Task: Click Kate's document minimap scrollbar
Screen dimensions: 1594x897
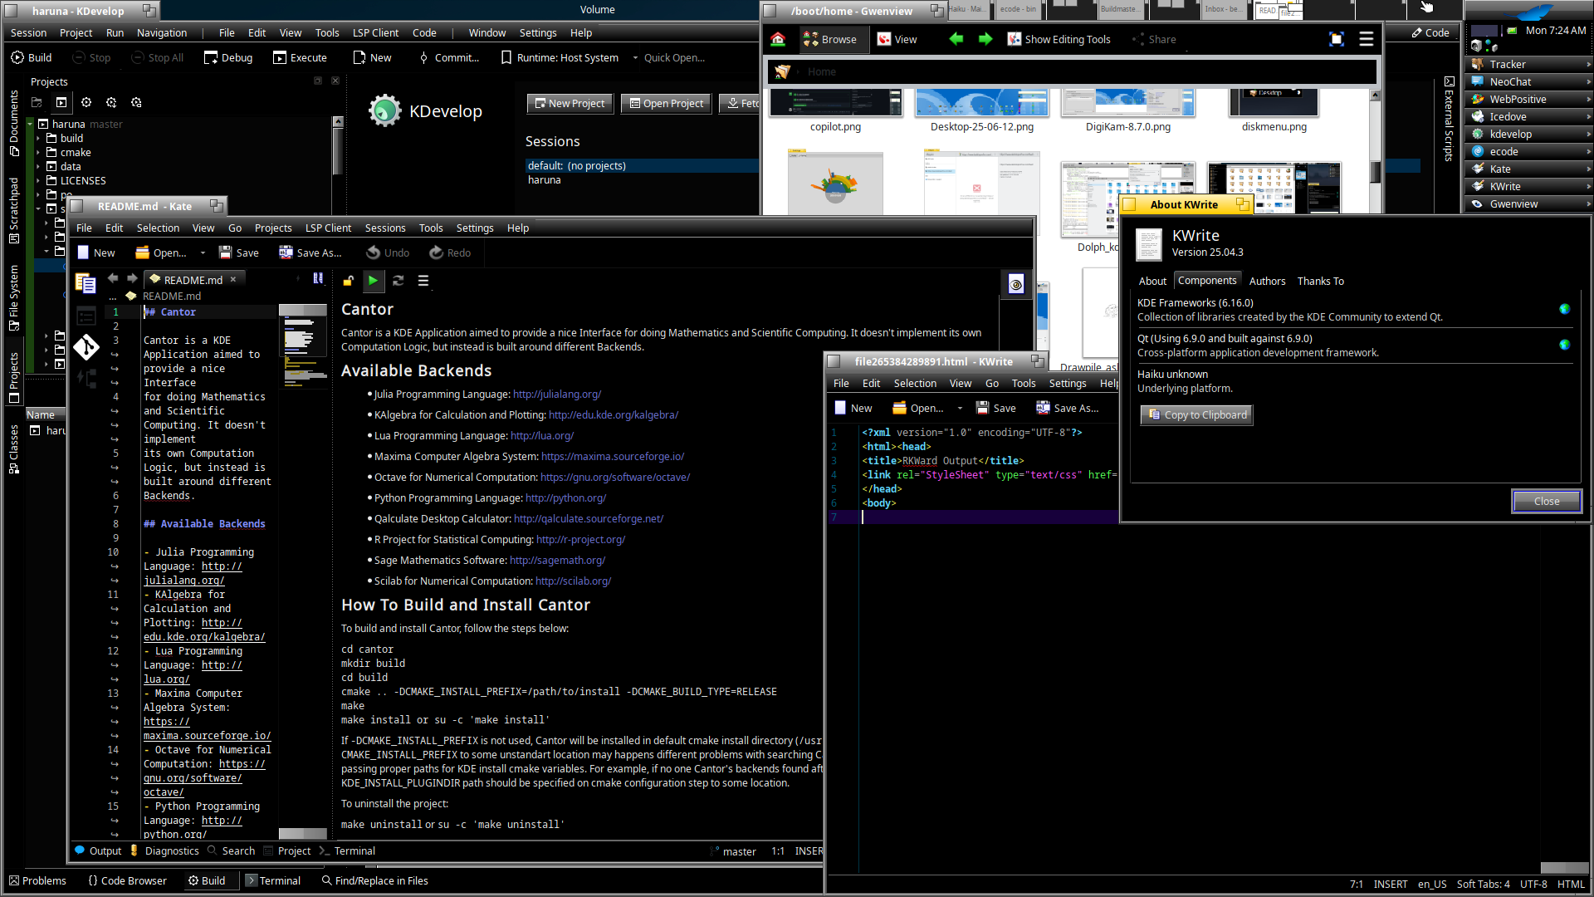Action: tap(303, 349)
